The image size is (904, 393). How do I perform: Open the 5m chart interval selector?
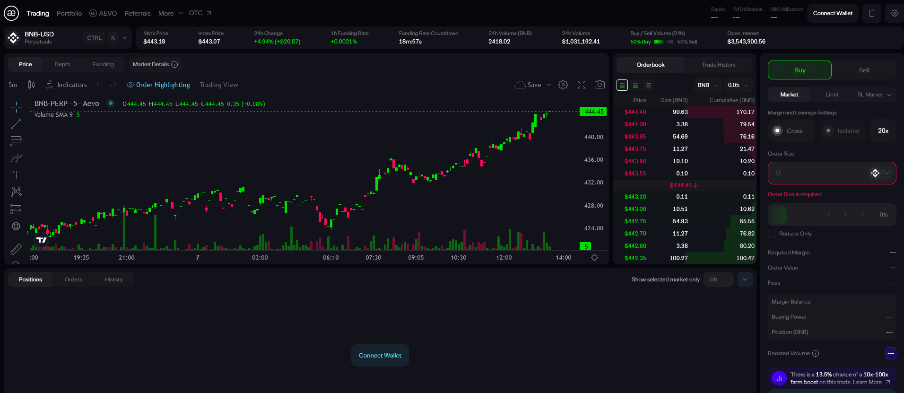tap(13, 85)
